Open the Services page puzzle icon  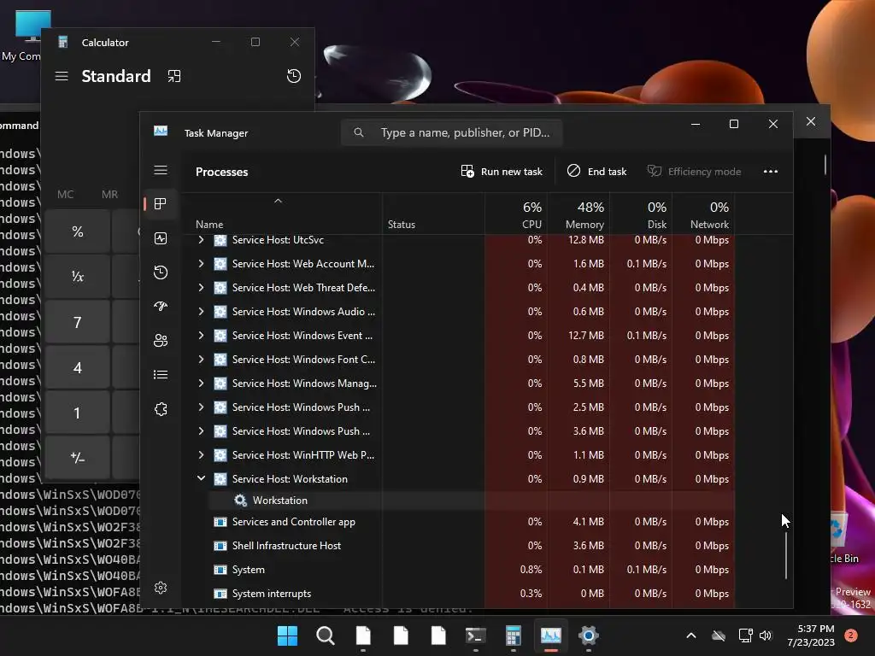(161, 409)
